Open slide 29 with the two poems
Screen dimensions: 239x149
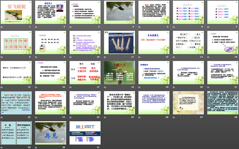pos(17,134)
